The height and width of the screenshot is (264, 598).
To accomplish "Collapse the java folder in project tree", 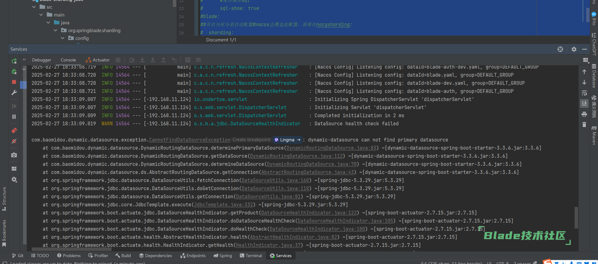I will (x=48, y=22).
